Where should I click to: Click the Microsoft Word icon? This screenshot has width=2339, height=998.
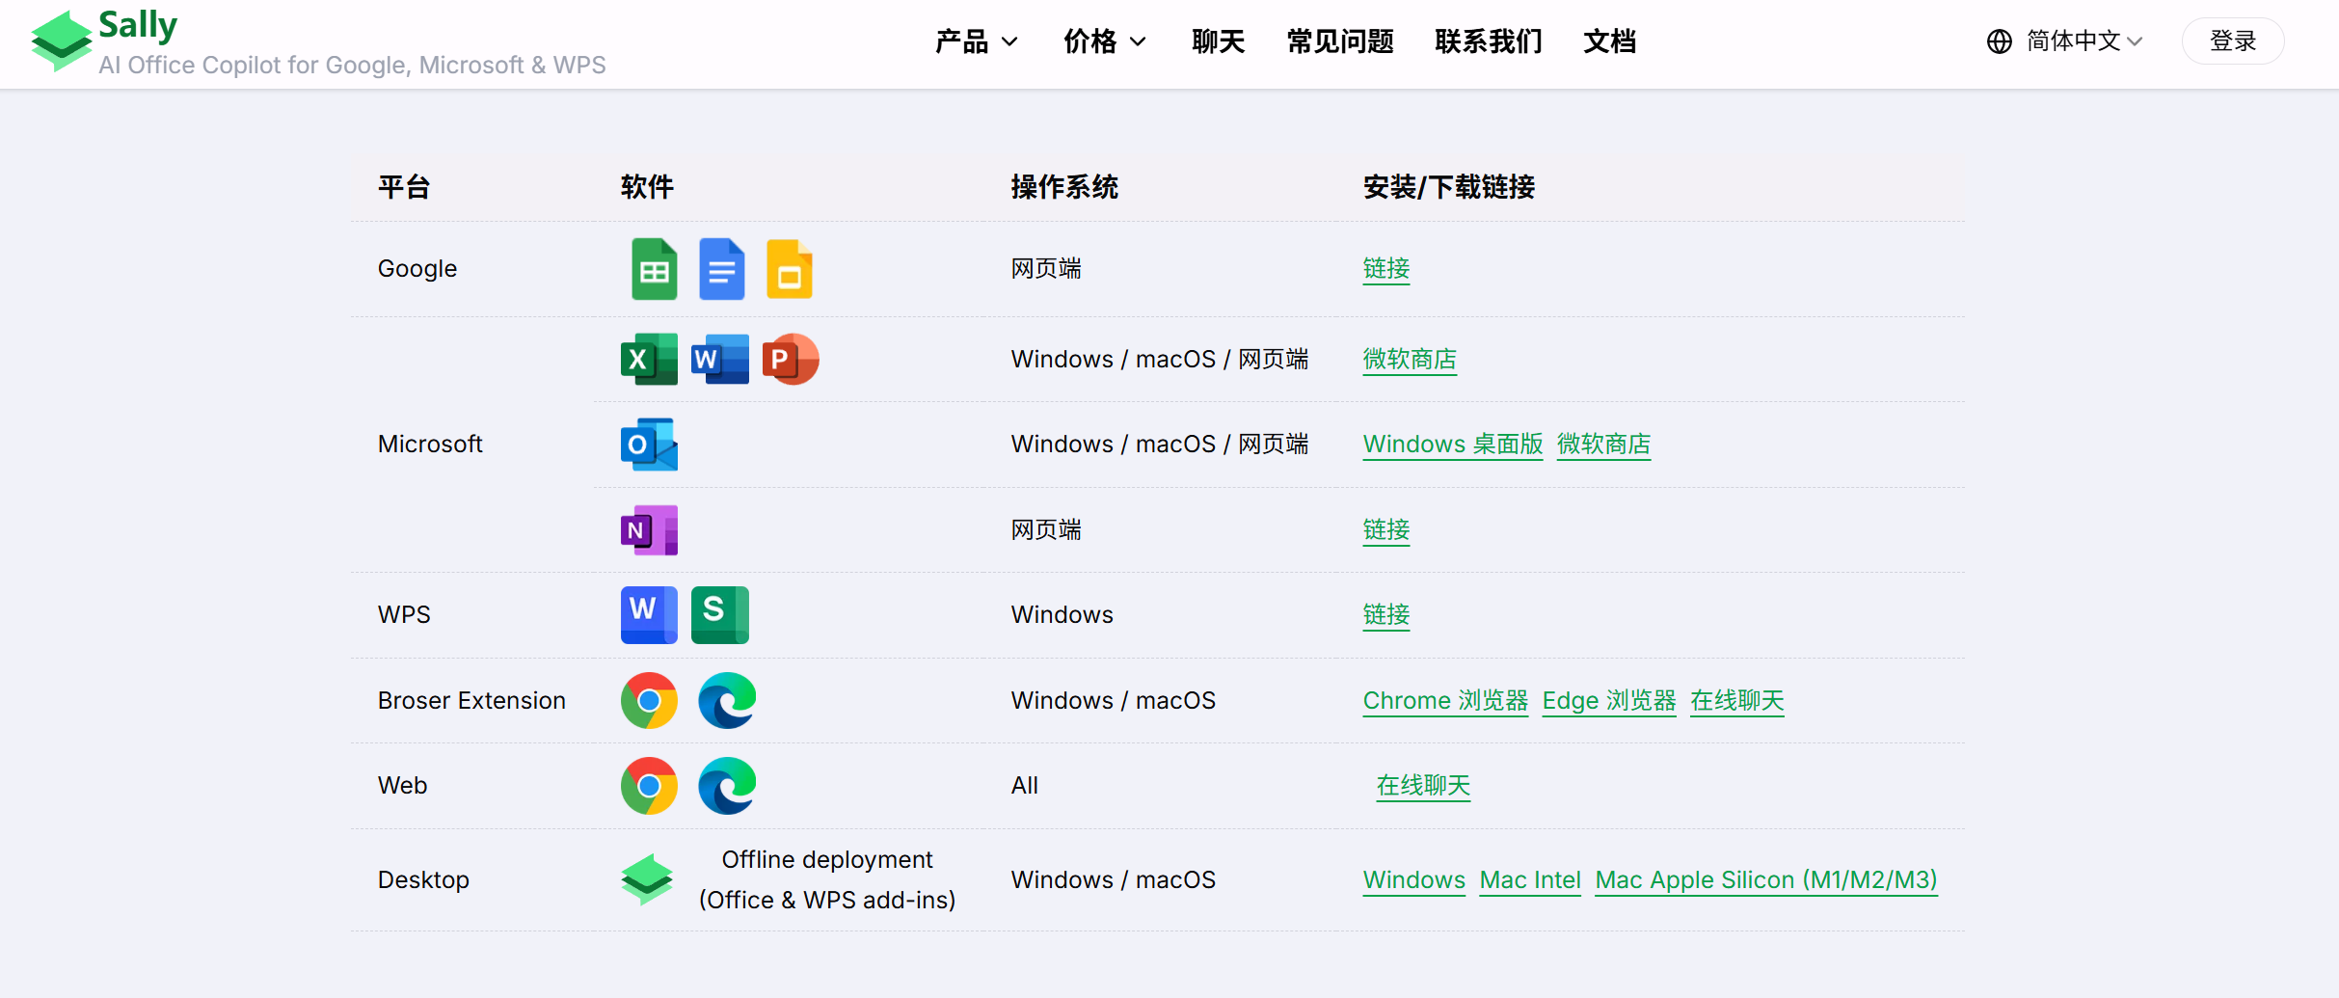tap(720, 360)
